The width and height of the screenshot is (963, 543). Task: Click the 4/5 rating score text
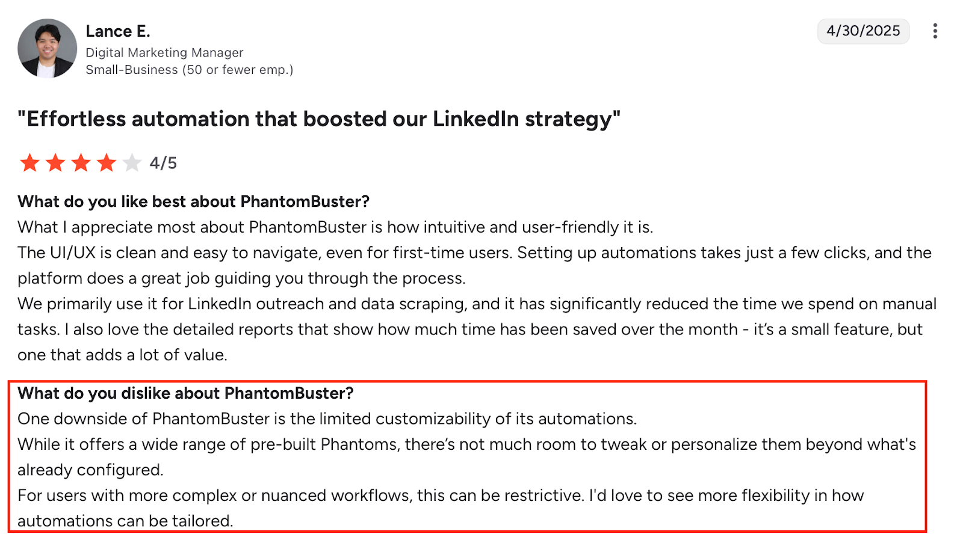point(162,162)
